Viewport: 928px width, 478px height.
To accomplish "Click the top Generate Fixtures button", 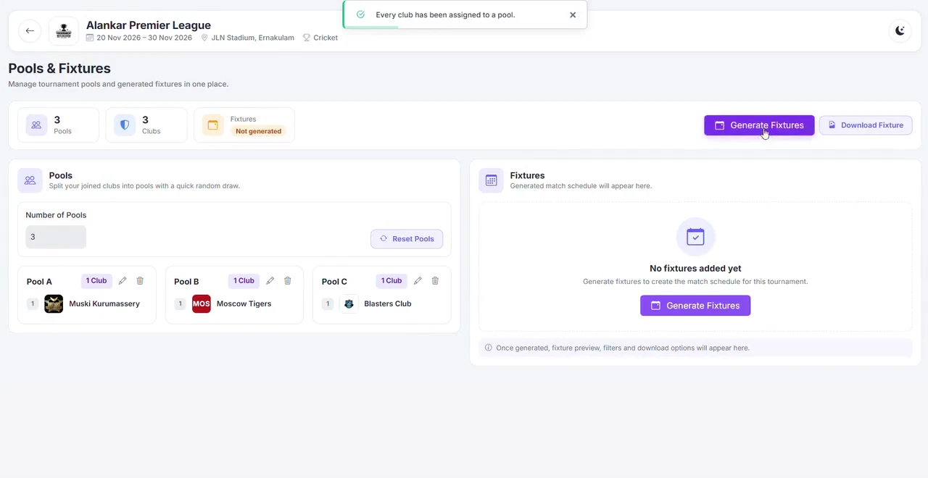I will point(759,125).
